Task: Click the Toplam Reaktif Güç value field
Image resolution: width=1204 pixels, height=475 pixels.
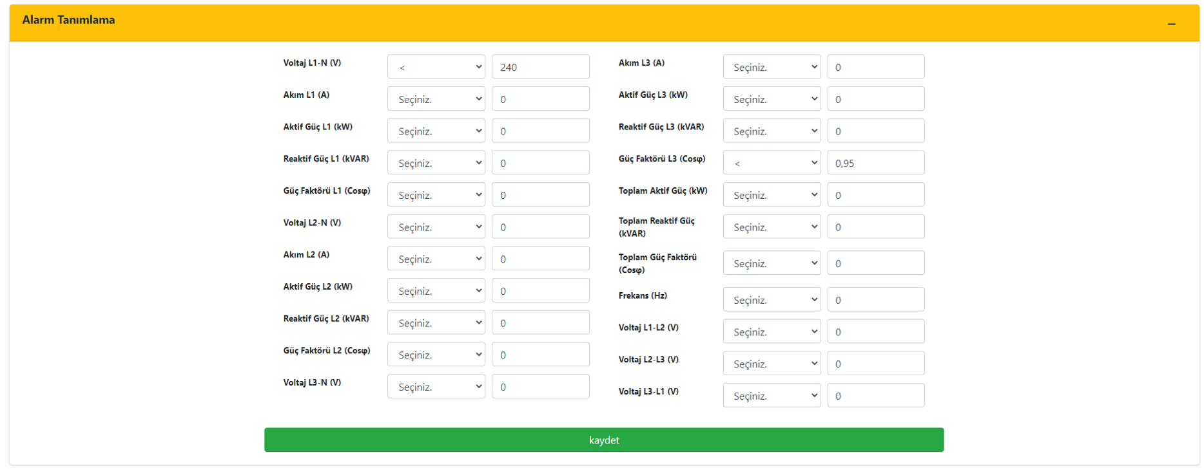Action: coord(876,227)
